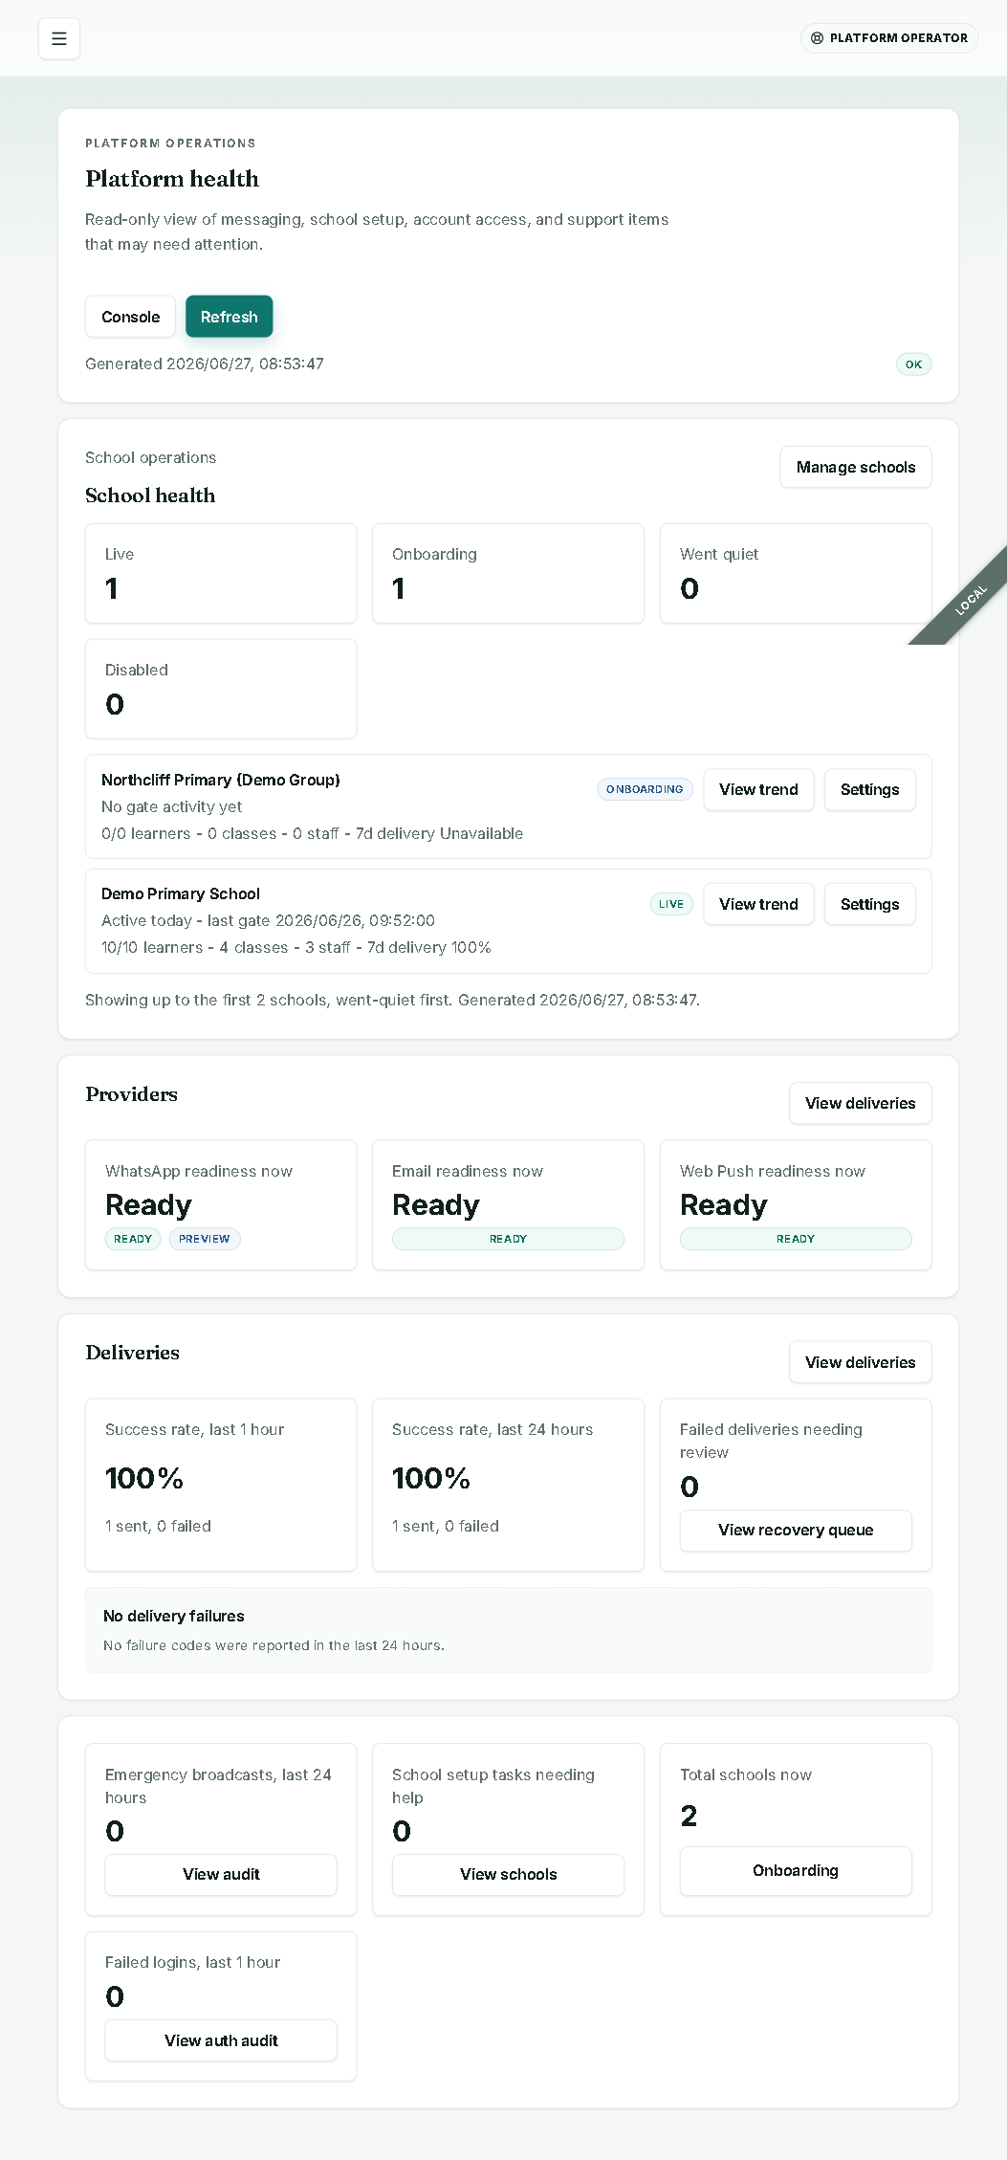The image size is (1007, 2160).
Task: Select the Live schools count card
Action: pos(221,573)
